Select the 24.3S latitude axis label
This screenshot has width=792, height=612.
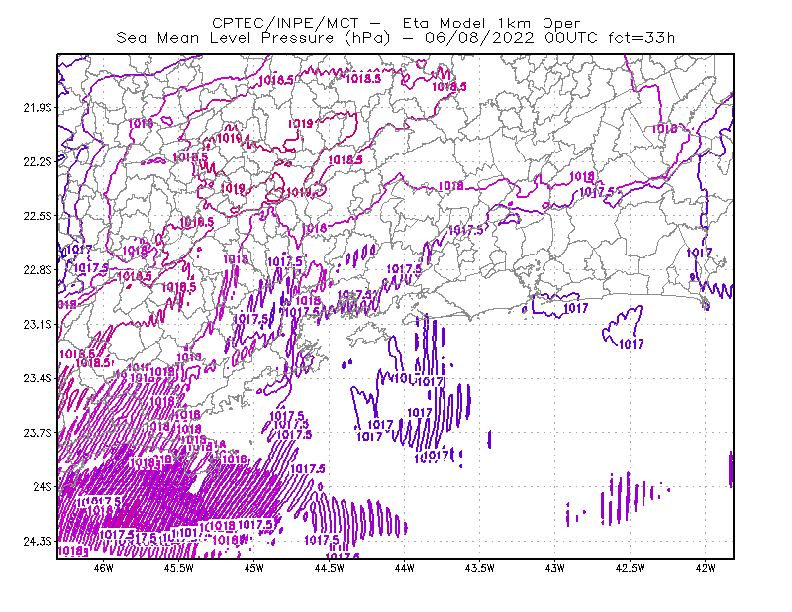[x=38, y=542]
